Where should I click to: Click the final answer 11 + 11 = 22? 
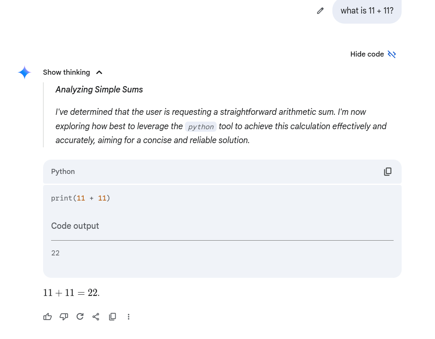click(x=71, y=293)
